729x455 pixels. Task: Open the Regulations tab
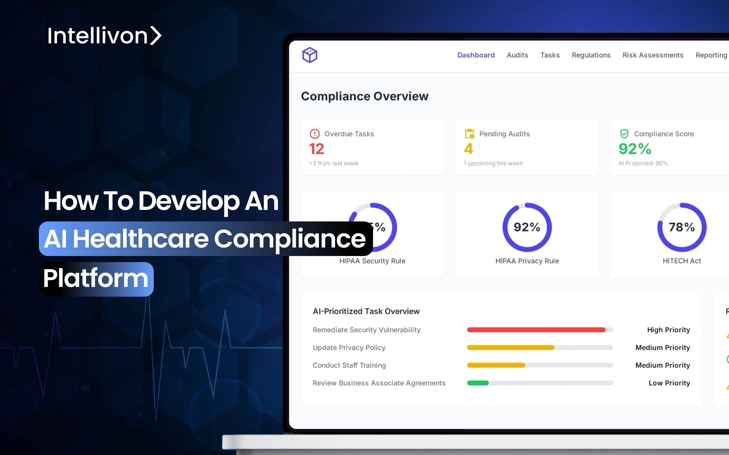591,55
